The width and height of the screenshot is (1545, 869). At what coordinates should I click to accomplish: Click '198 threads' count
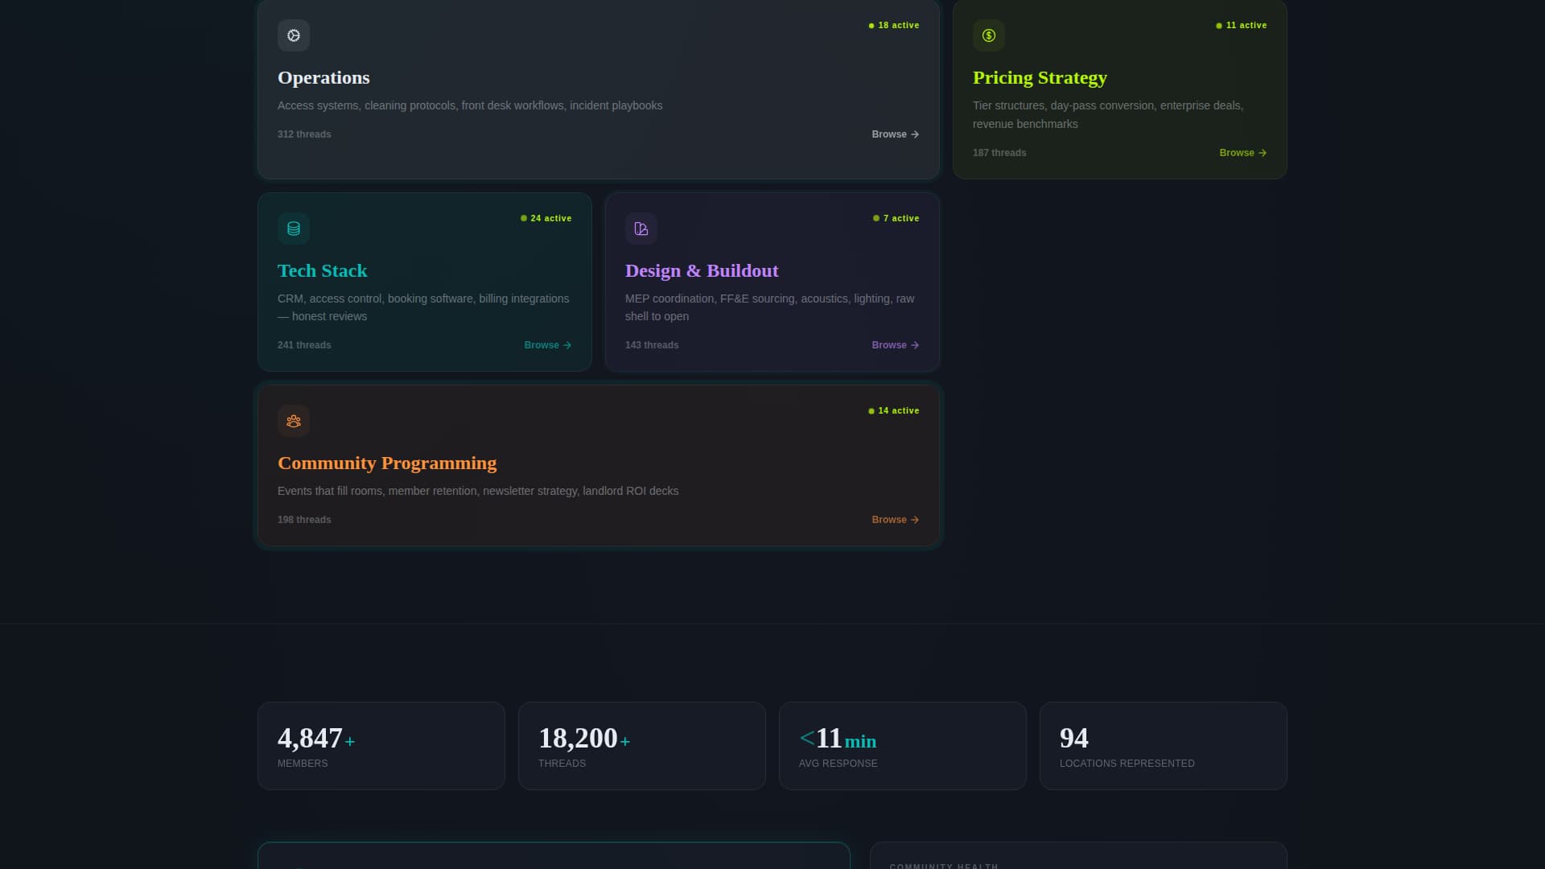[x=304, y=520]
